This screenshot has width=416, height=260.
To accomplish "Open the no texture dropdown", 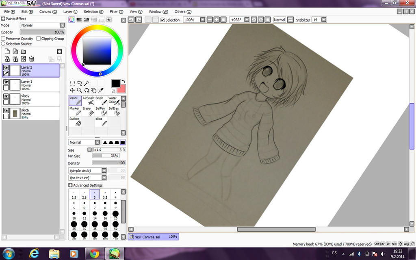I will tap(104, 178).
